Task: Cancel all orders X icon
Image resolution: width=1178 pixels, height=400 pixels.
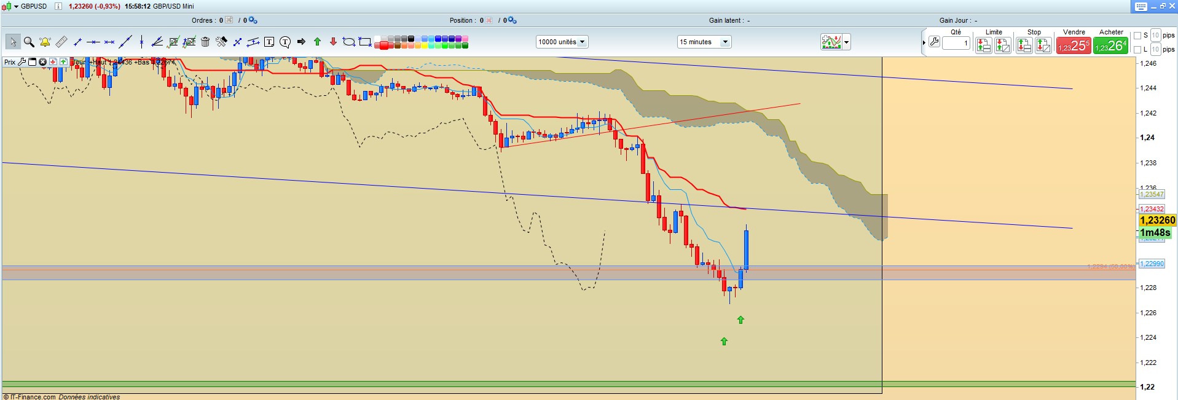Action: click(x=229, y=20)
